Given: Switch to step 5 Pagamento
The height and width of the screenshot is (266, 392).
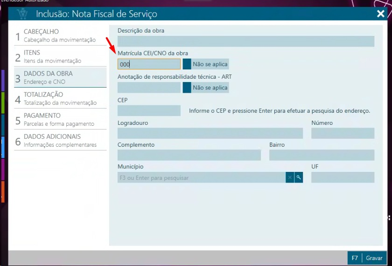Looking at the screenshot, I should (x=60, y=119).
